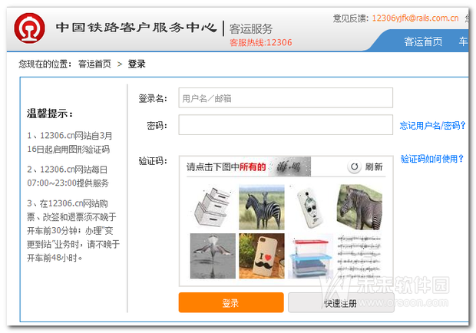Open the 忘记用户名/密码? link
The width and height of the screenshot is (476, 333).
[432, 126]
